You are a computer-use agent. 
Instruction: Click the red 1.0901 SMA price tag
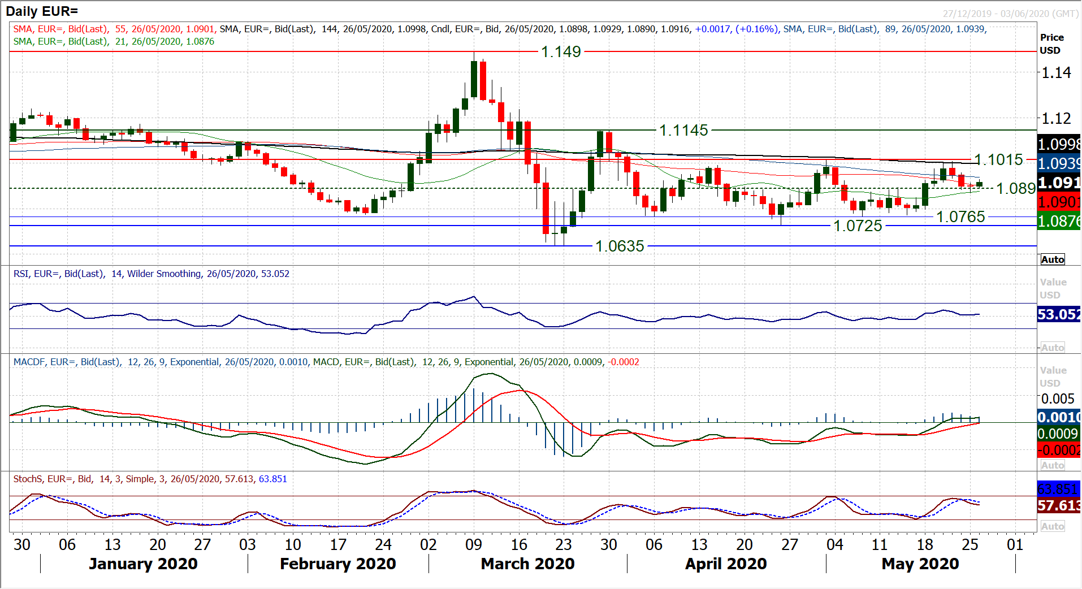coord(1058,202)
